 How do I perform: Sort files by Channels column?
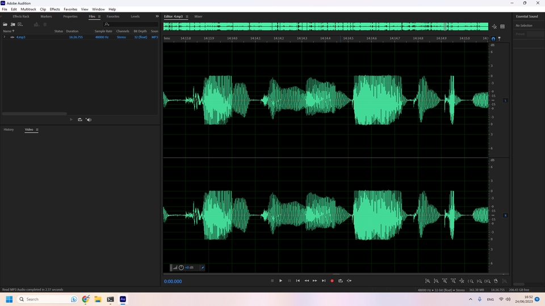coord(123,31)
